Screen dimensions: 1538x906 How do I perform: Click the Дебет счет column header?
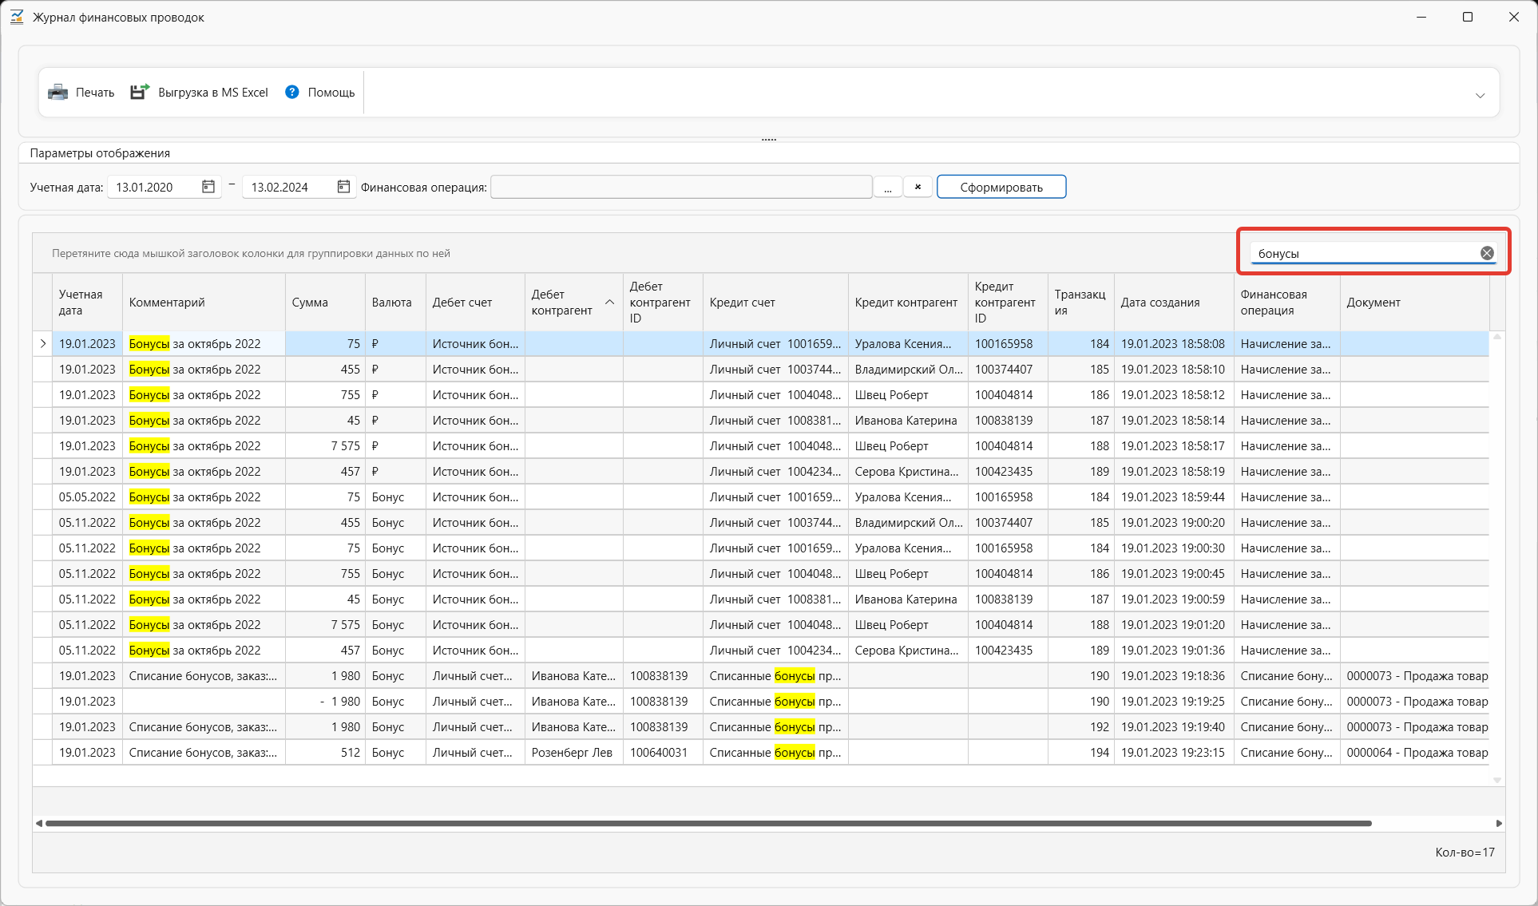pos(475,303)
